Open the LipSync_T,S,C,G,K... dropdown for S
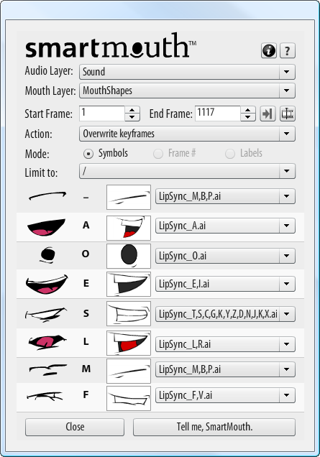 225,314
